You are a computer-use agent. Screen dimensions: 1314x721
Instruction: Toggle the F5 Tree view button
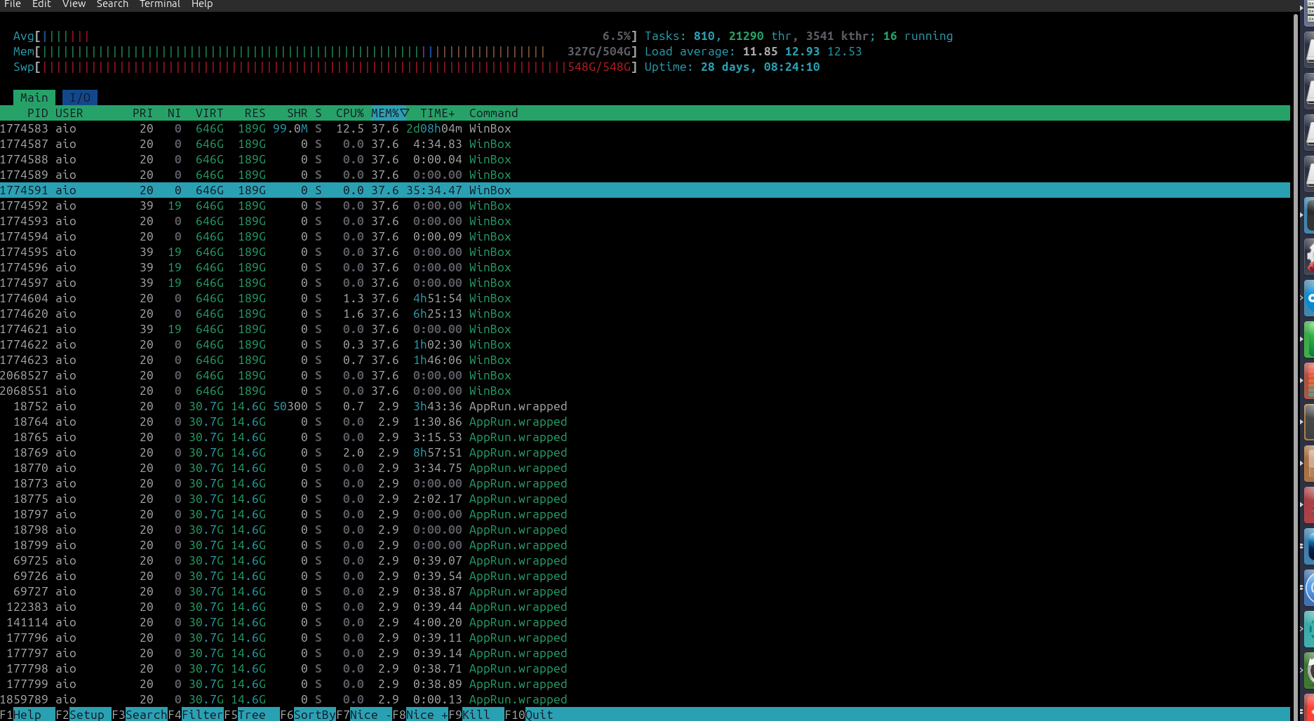coord(252,714)
